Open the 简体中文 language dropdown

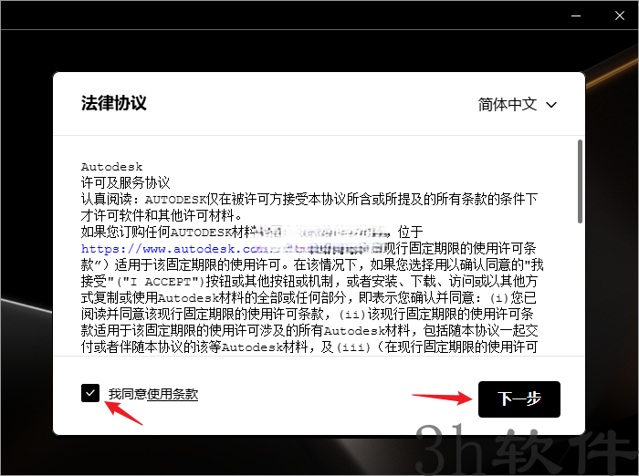[x=517, y=105]
